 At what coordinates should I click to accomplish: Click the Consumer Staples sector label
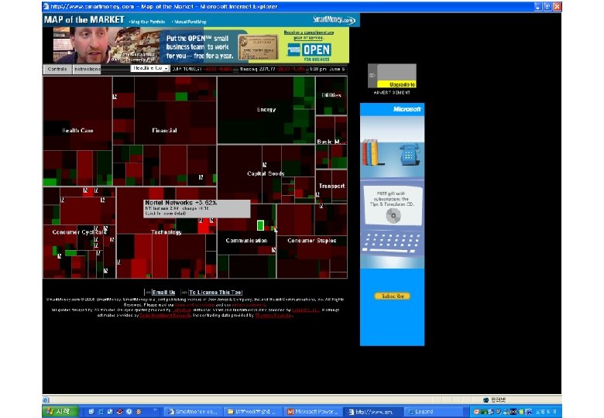[311, 241]
